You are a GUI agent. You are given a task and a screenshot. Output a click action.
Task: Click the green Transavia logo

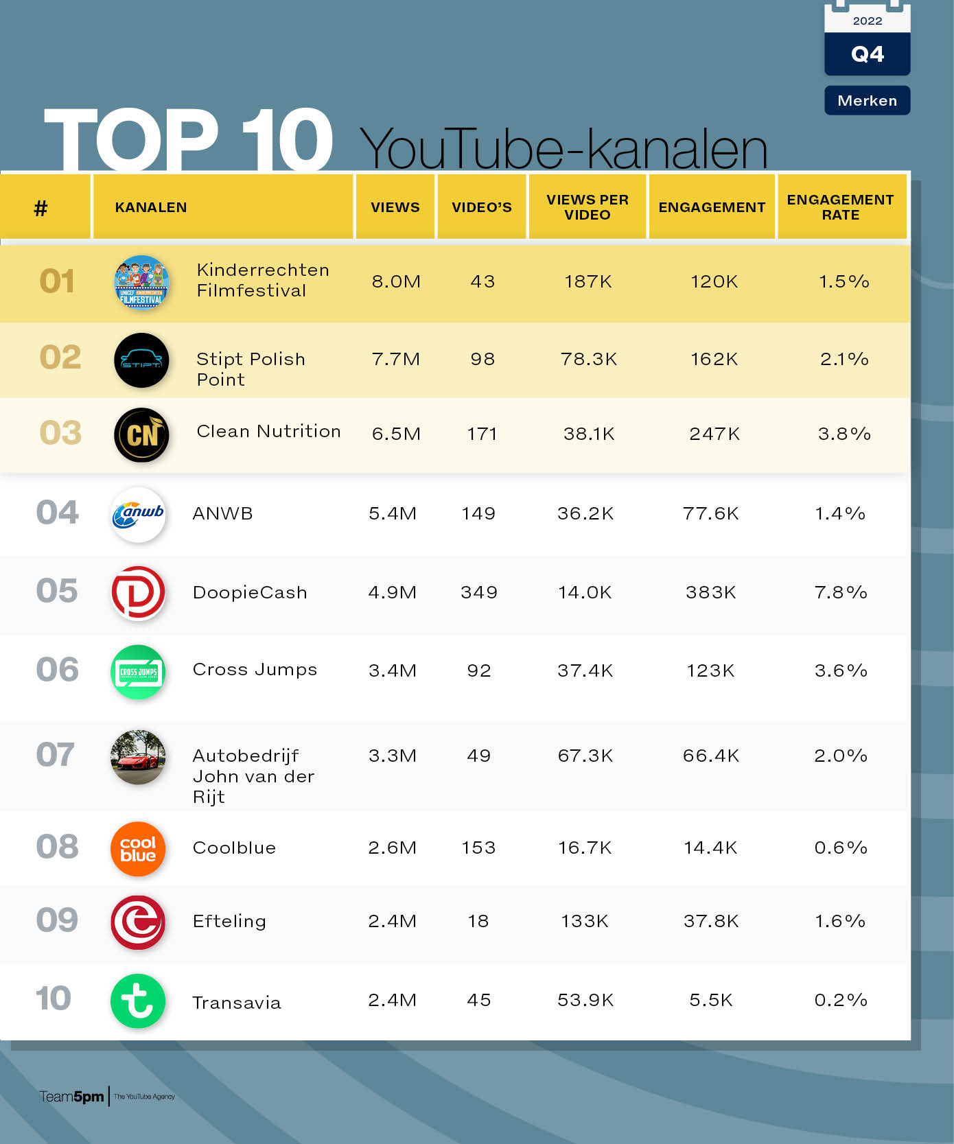(x=138, y=1001)
